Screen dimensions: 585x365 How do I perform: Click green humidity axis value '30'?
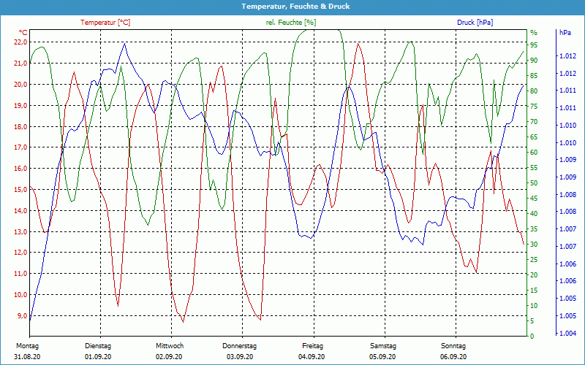534,245
